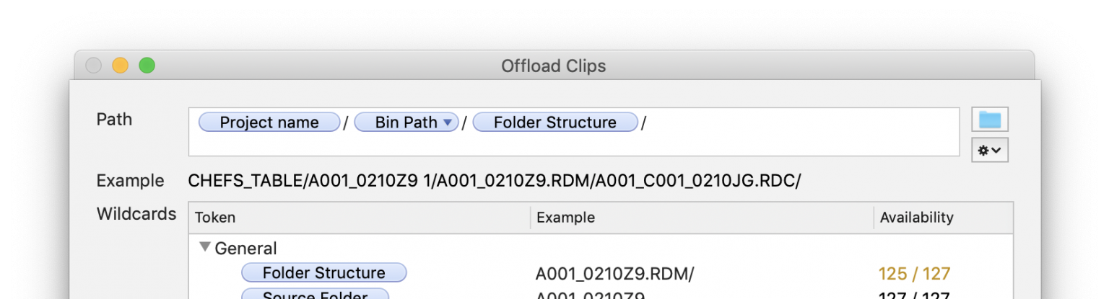The height and width of the screenshot is (299, 1109).
Task: Sort by the Example column header
Action: click(x=565, y=218)
